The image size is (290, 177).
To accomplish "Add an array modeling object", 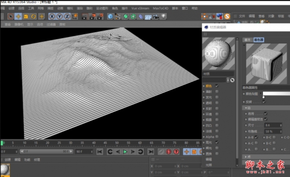I will click(x=133, y=16).
